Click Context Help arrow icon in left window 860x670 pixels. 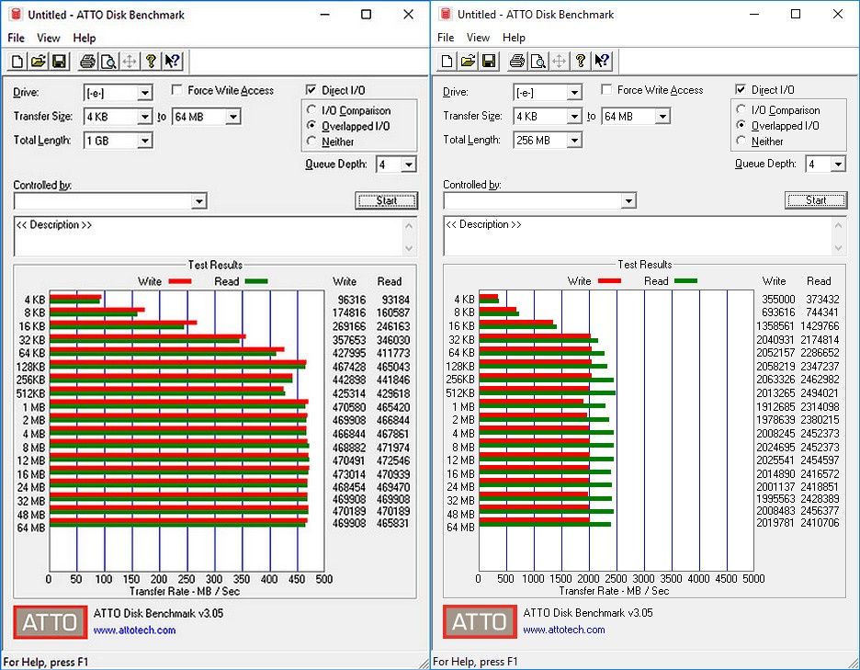(172, 61)
